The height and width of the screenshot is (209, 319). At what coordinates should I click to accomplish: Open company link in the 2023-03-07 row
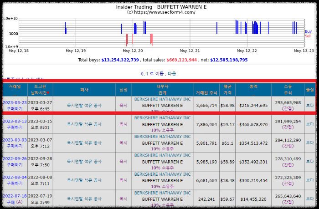click(x=84, y=143)
